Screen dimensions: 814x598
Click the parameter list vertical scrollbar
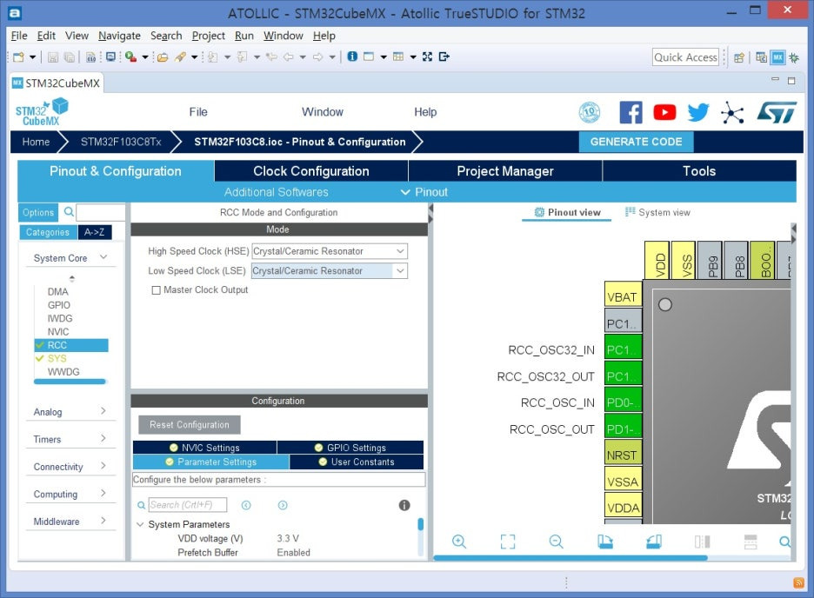(421, 524)
